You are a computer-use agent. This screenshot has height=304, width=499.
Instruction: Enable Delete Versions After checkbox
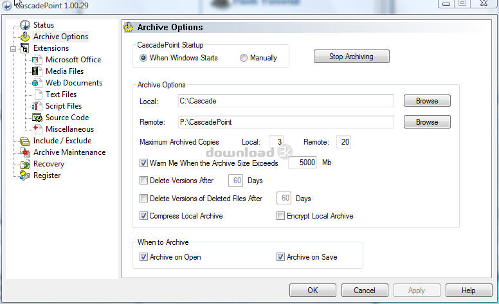[x=143, y=181]
